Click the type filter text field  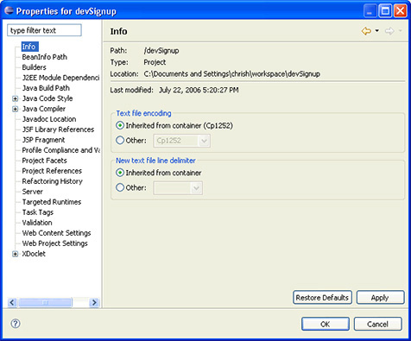pos(44,30)
